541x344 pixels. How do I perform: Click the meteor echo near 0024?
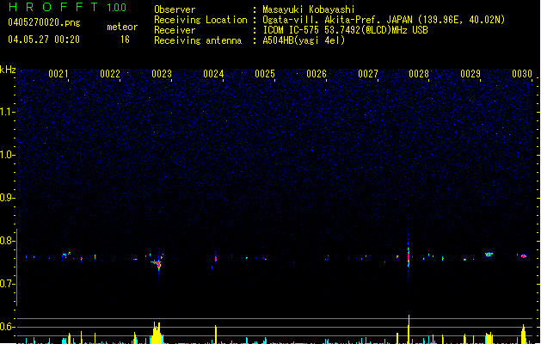[x=216, y=259]
